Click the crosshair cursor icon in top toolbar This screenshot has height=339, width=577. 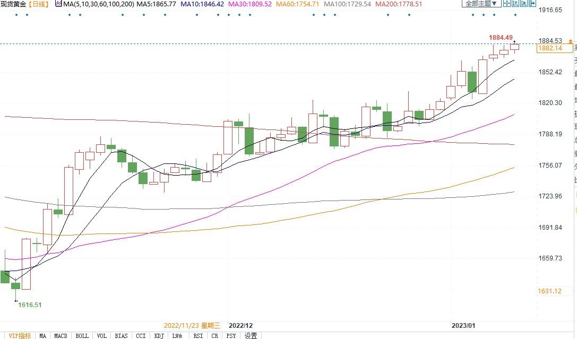[507, 4]
